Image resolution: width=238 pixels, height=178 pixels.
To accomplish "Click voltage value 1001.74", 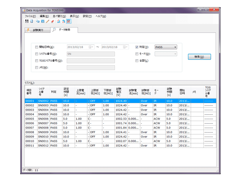I will tap(121, 123).
